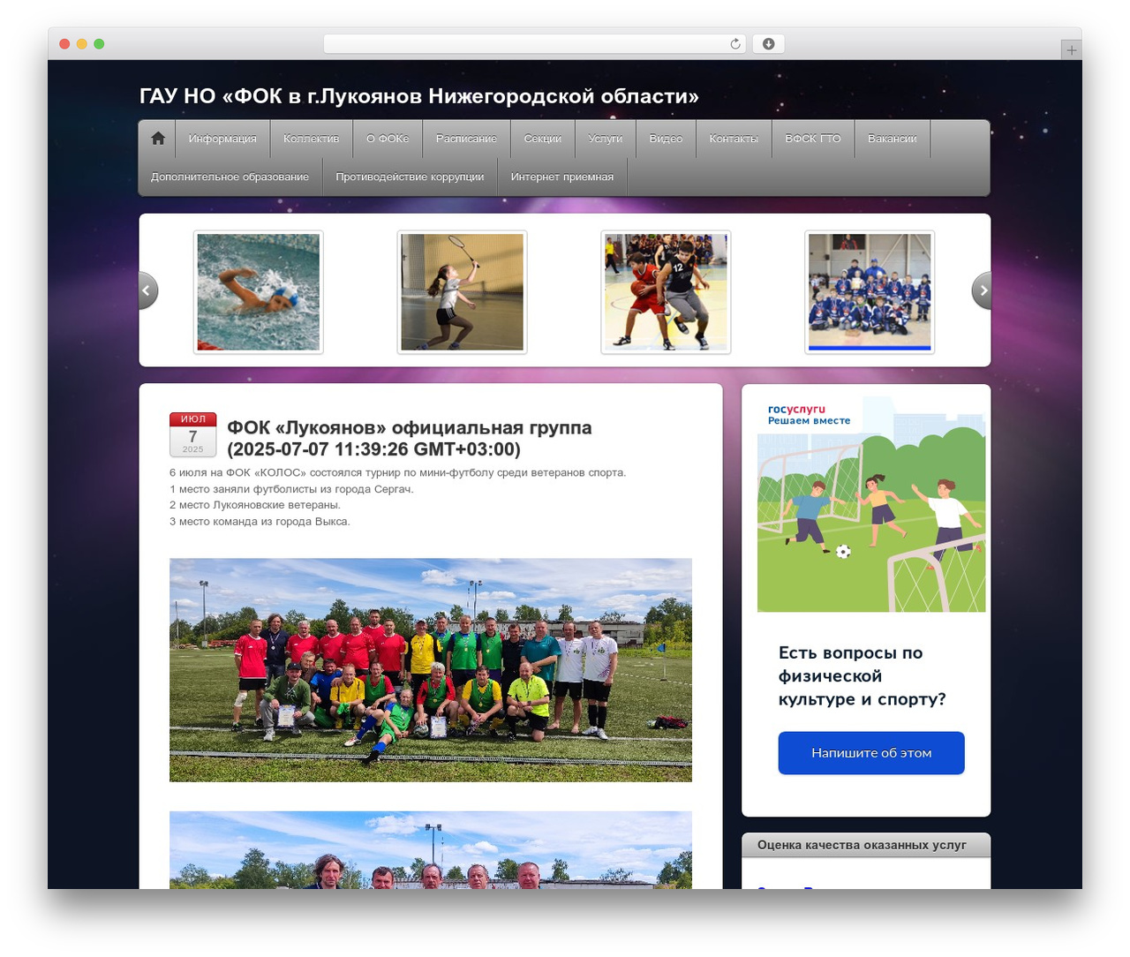Open the Расписание menu item
The image size is (1130, 957).
click(466, 139)
